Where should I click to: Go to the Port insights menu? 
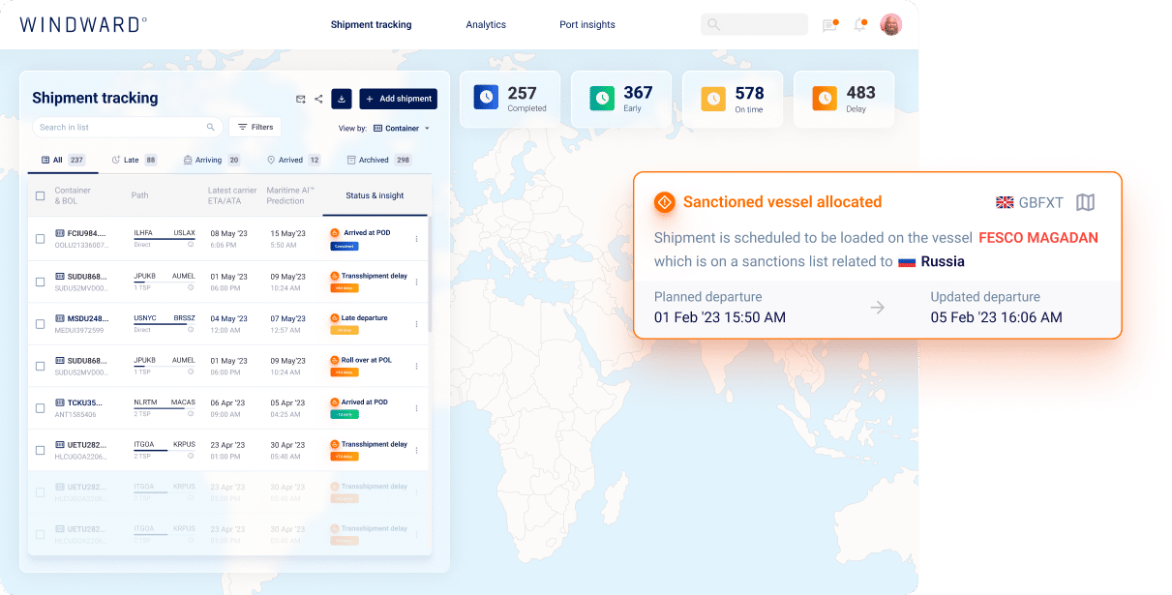(x=586, y=25)
